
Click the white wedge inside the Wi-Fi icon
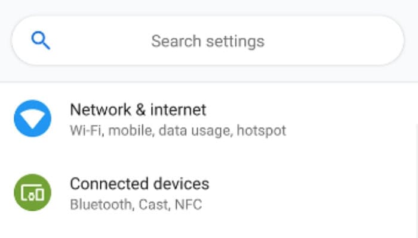pyautogui.click(x=32, y=119)
